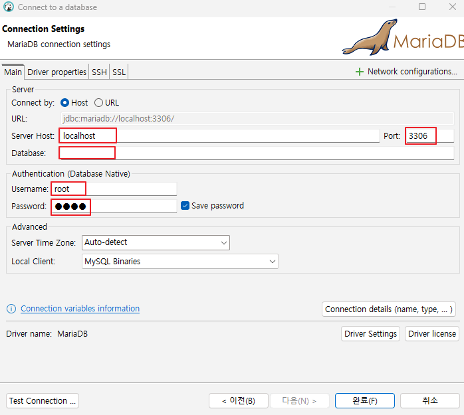This screenshot has height=415, width=464.
Task: Click the 'MariaDB connection settings' subtitle
Action: tap(59, 44)
